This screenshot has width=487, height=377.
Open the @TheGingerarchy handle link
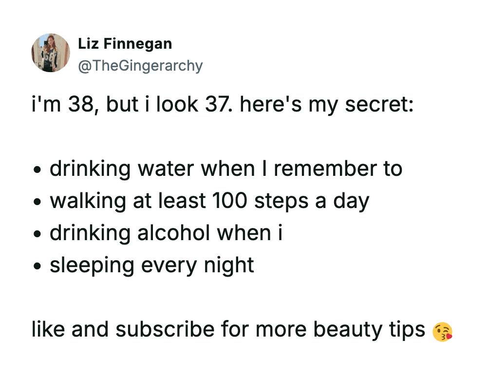[x=140, y=65]
